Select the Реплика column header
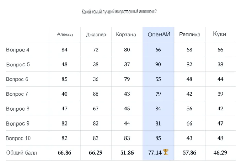 click(190, 34)
